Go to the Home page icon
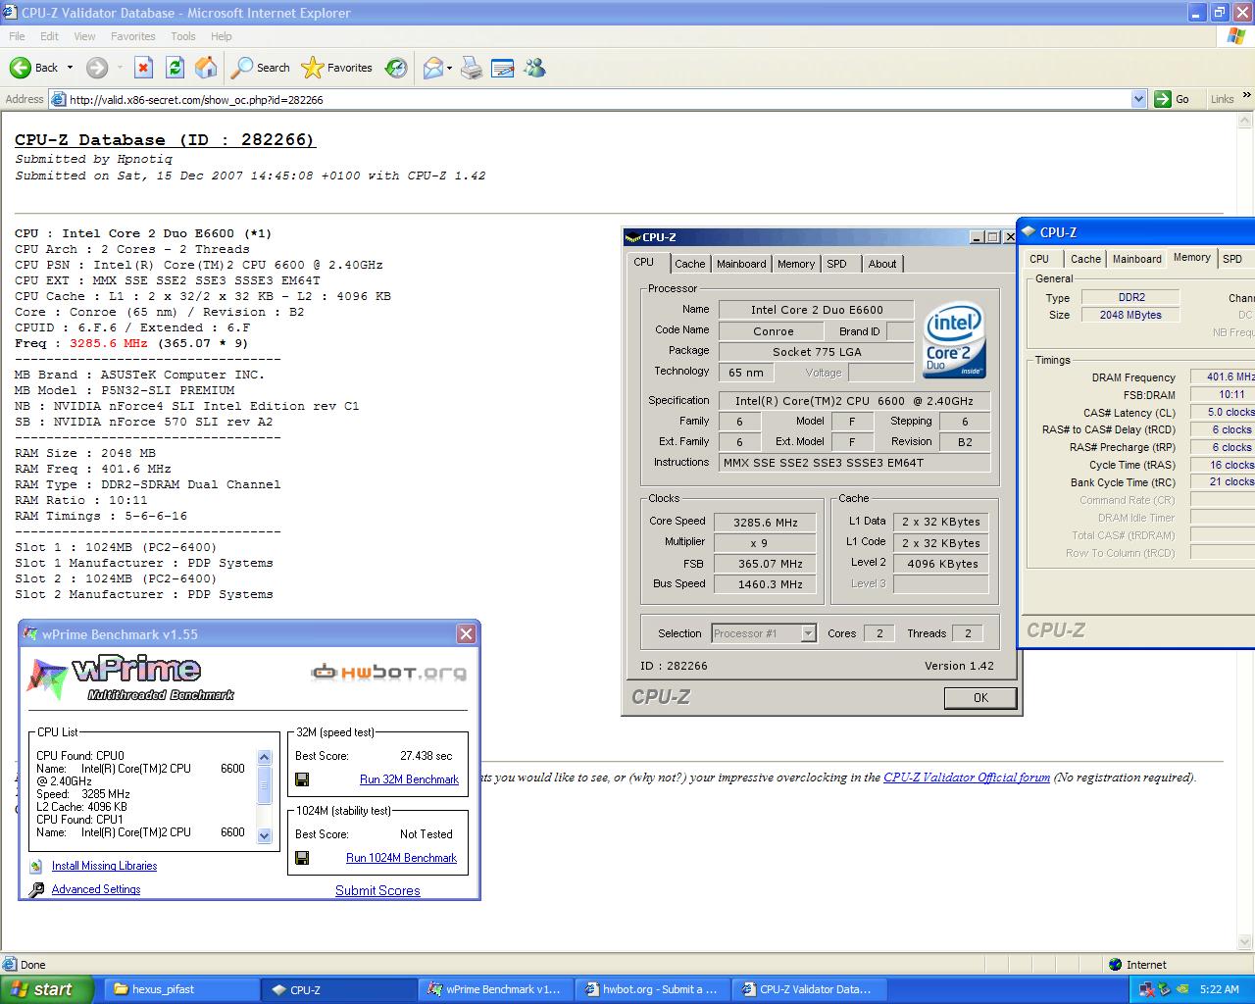 pyautogui.click(x=206, y=68)
